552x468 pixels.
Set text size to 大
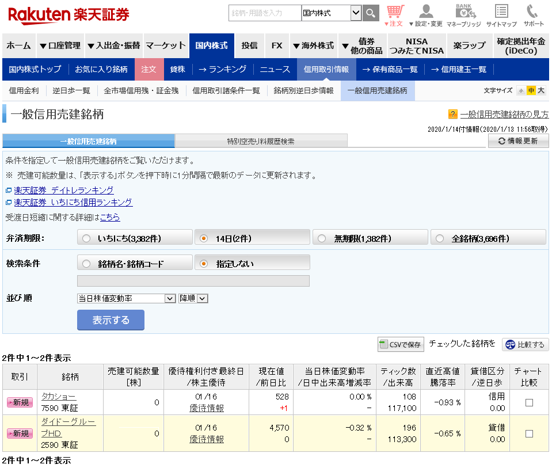541,91
